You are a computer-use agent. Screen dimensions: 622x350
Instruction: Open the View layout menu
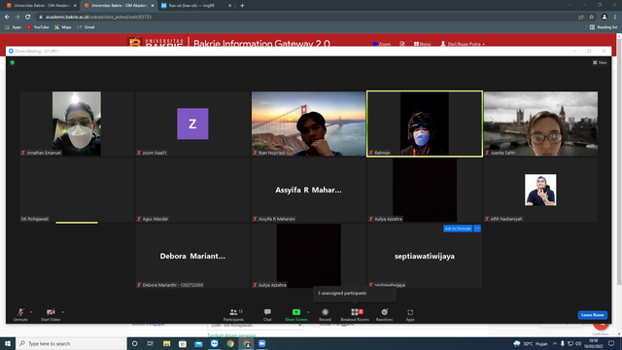tap(600, 62)
